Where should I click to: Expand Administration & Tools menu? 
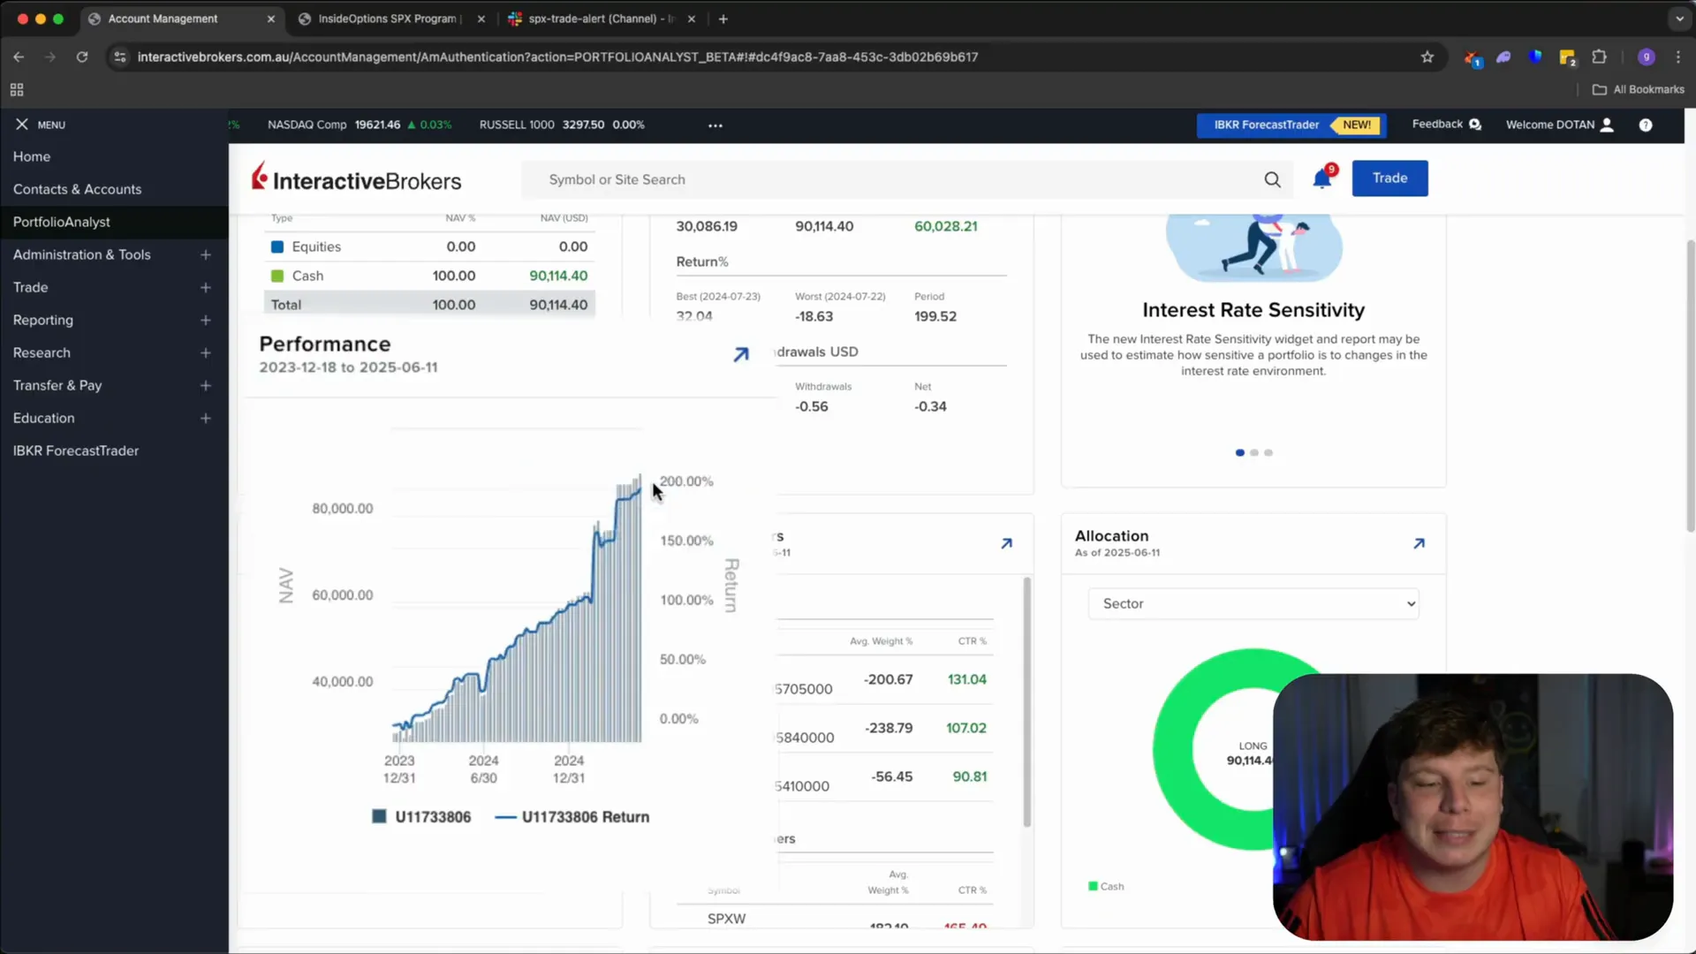[x=205, y=254]
